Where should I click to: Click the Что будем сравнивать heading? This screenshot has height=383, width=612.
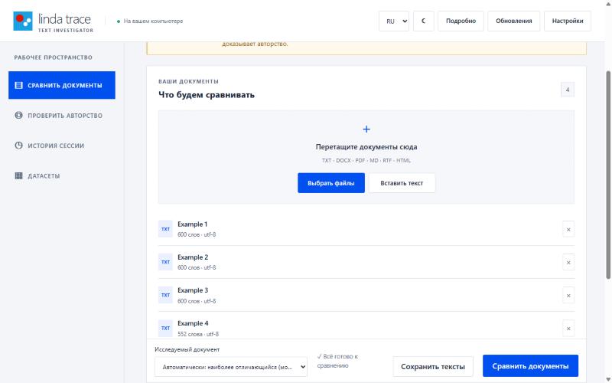click(207, 95)
